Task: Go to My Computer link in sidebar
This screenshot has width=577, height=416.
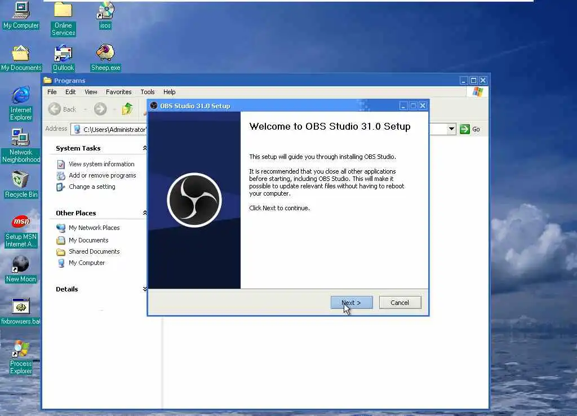Action: [x=86, y=263]
